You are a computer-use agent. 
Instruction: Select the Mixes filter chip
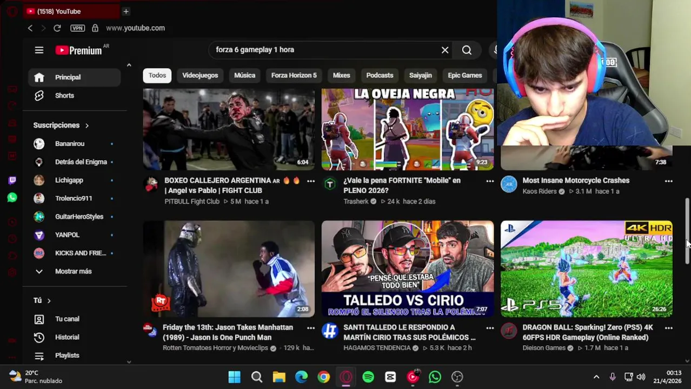(x=341, y=75)
